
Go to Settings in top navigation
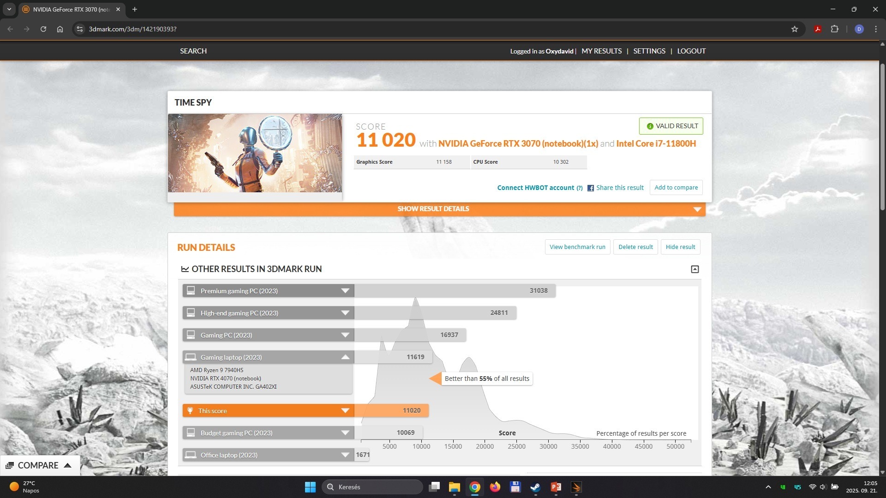tap(649, 51)
